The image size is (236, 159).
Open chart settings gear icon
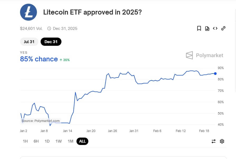(222, 141)
